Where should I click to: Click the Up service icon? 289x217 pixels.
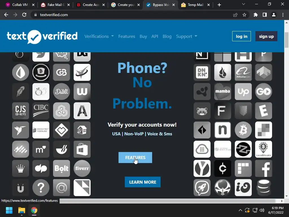[243, 92]
